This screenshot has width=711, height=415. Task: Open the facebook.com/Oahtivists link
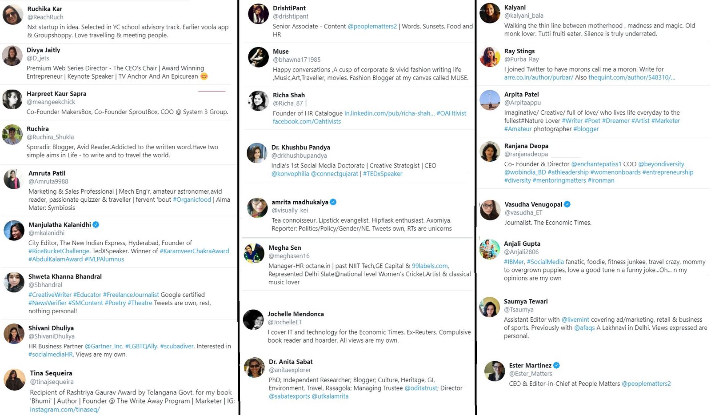pos(307,121)
